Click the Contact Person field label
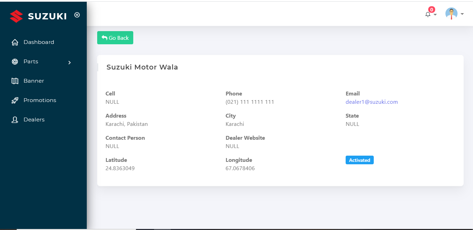 pyautogui.click(x=125, y=138)
